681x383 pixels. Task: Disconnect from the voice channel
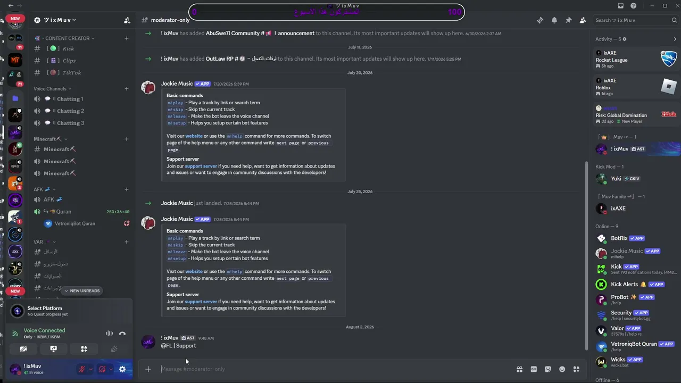[x=122, y=334]
